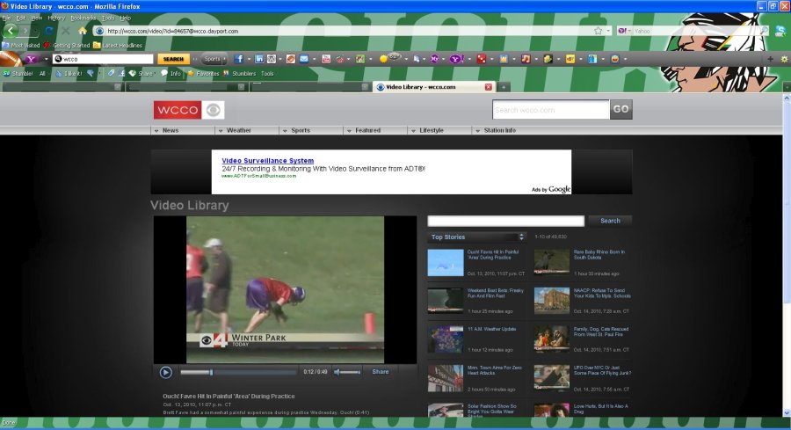This screenshot has height=430, width=791.
Task: Click the video player speaker icon
Action: pyautogui.click(x=337, y=372)
